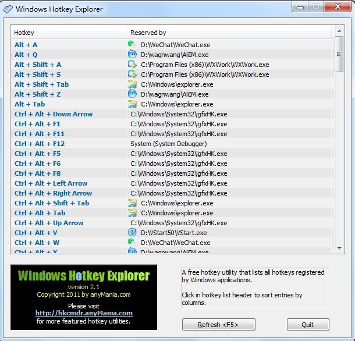The width and height of the screenshot is (355, 341).
Task: Click the vertical scrollbar thumb of the hotkey list
Action: point(339,54)
